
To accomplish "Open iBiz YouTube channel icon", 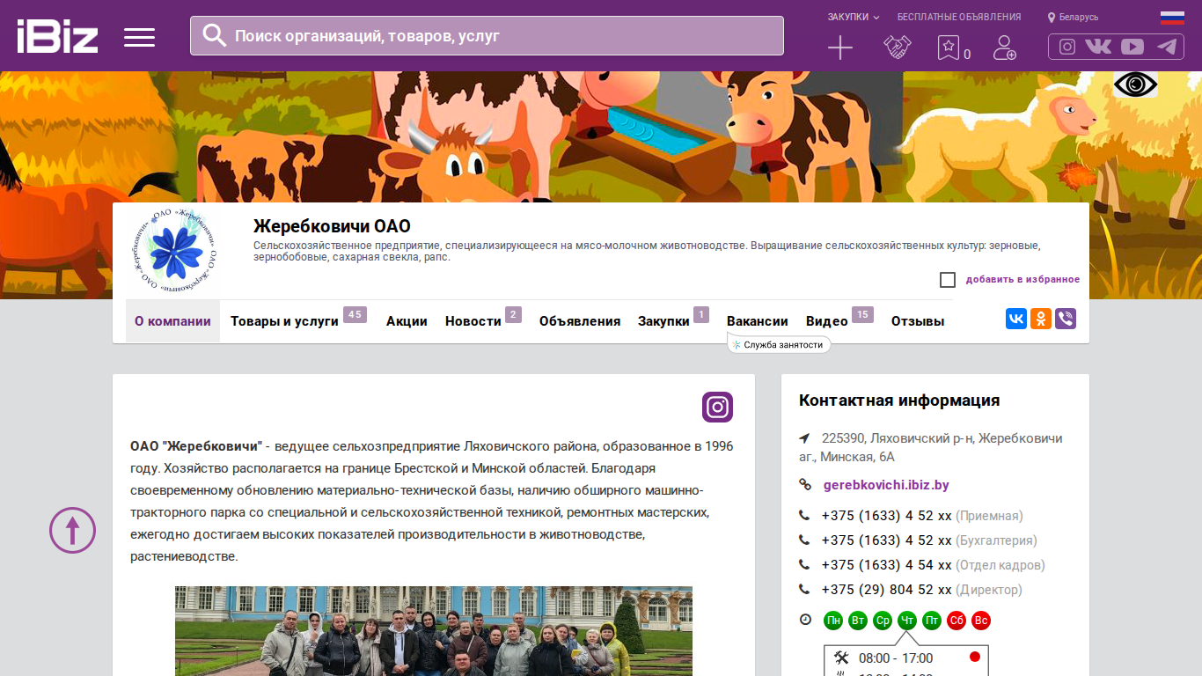I will tap(1132, 47).
